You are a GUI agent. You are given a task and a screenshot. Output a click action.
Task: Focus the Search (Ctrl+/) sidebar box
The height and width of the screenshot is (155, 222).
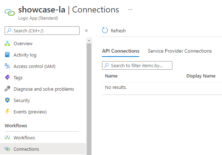[42, 31]
